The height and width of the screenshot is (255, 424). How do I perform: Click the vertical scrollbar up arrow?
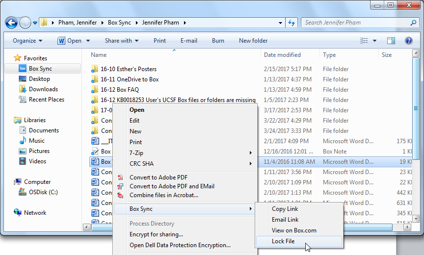(x=416, y=53)
